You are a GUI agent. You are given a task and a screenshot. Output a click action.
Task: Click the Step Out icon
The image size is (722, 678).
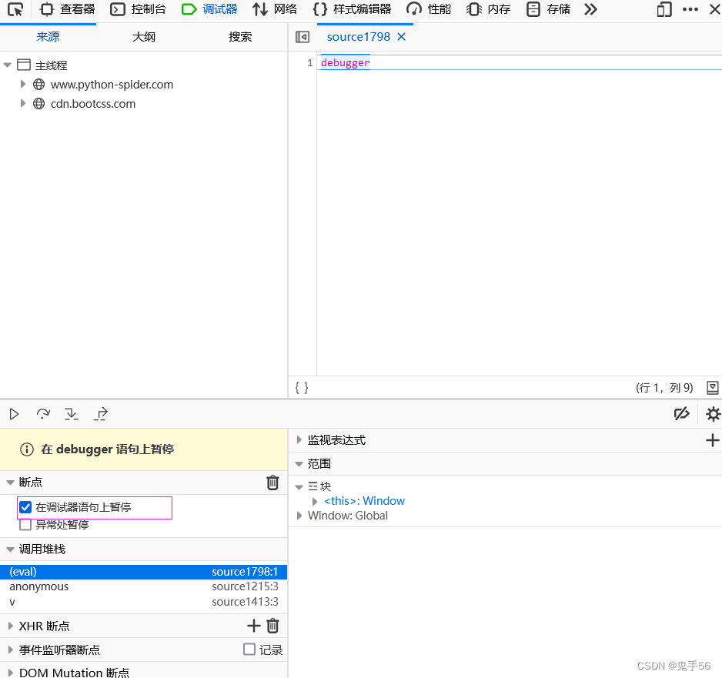(100, 414)
